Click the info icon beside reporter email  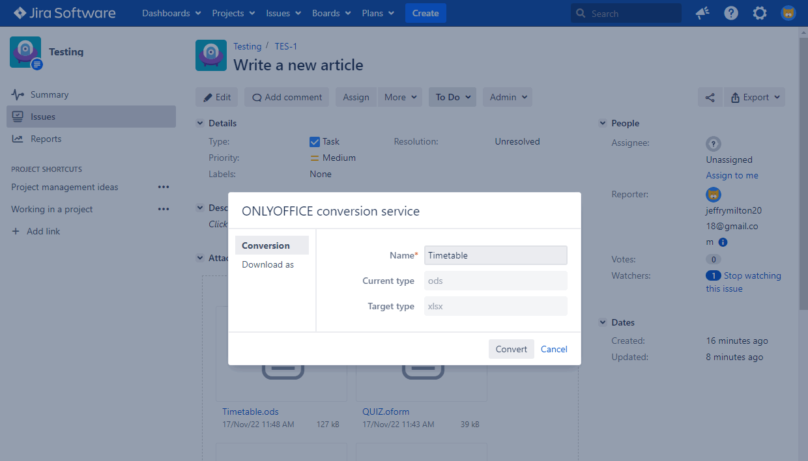click(x=723, y=242)
